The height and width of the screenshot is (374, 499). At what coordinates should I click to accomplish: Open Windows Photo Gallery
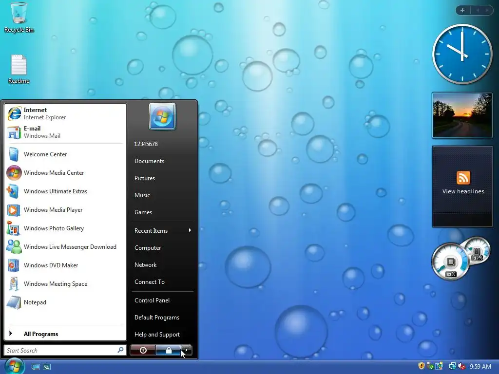[x=65, y=228]
